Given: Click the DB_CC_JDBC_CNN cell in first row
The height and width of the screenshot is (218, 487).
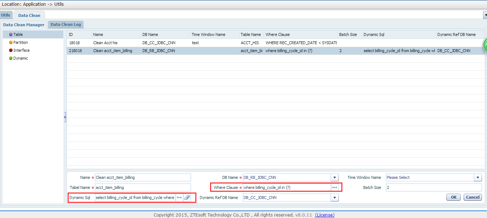Looking at the screenshot, I should tap(165, 43).
